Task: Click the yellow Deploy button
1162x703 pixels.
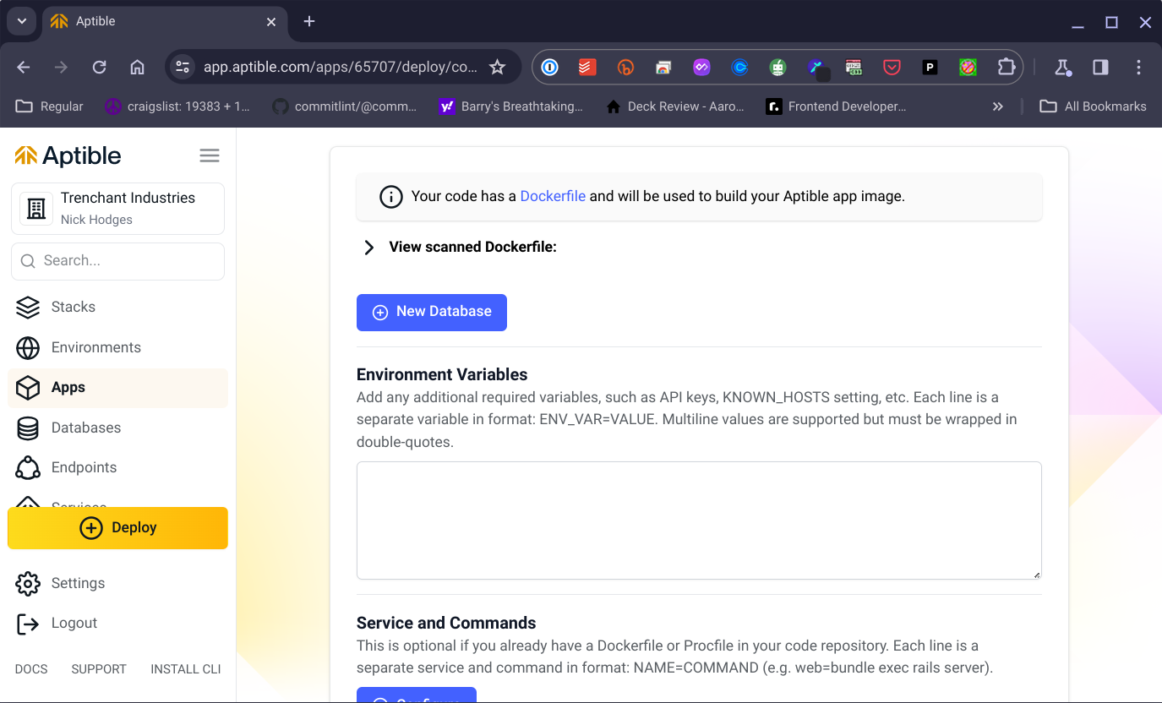Action: [117, 528]
